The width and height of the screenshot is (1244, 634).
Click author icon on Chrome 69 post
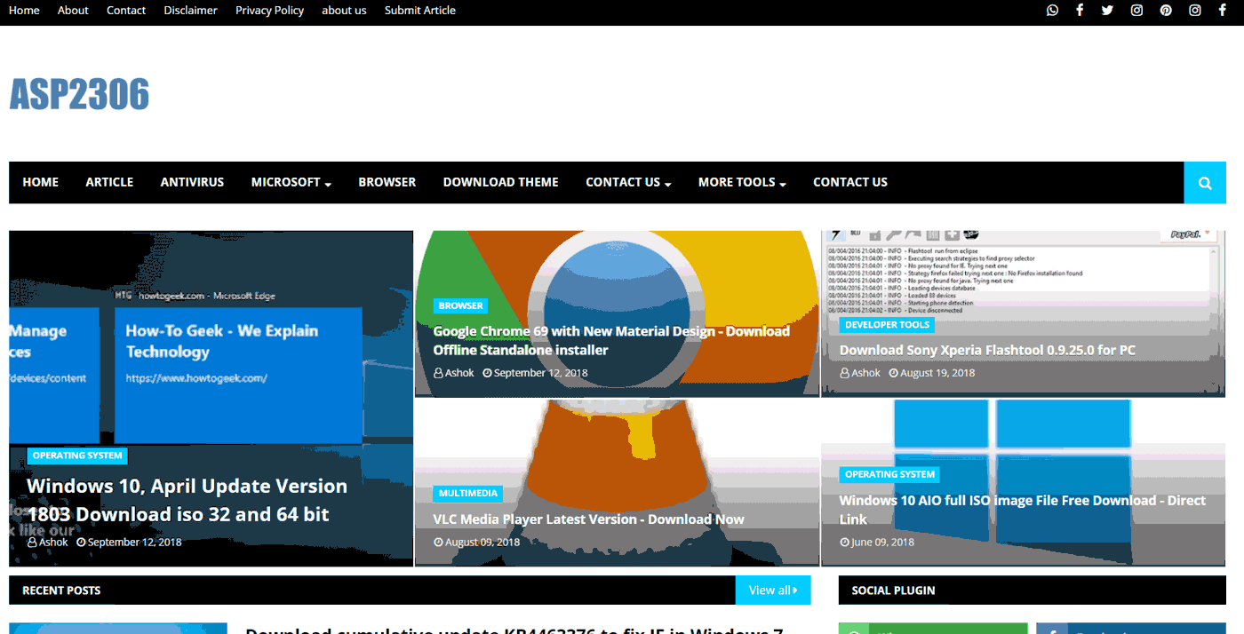click(438, 373)
